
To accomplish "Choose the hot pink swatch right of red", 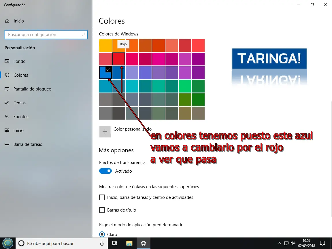I will coord(132,59).
